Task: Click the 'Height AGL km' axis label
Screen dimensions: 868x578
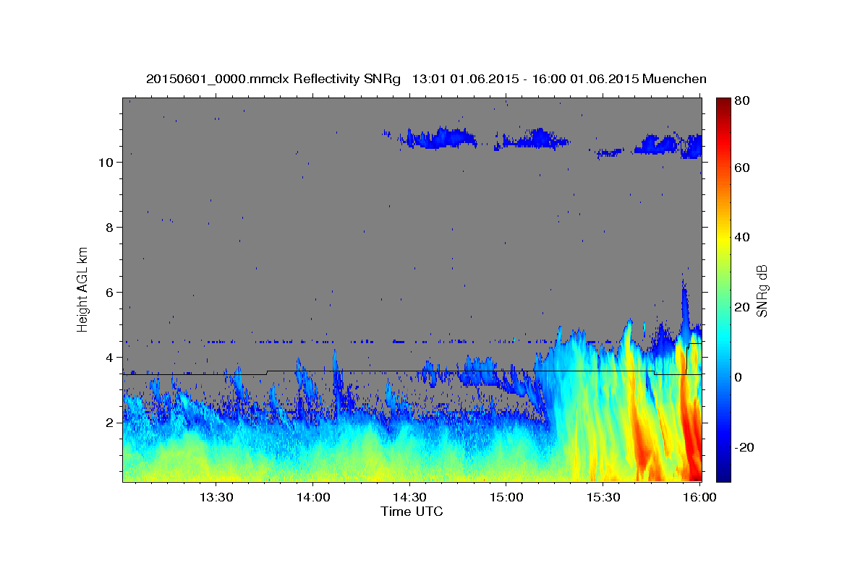Action: pyautogui.click(x=83, y=289)
